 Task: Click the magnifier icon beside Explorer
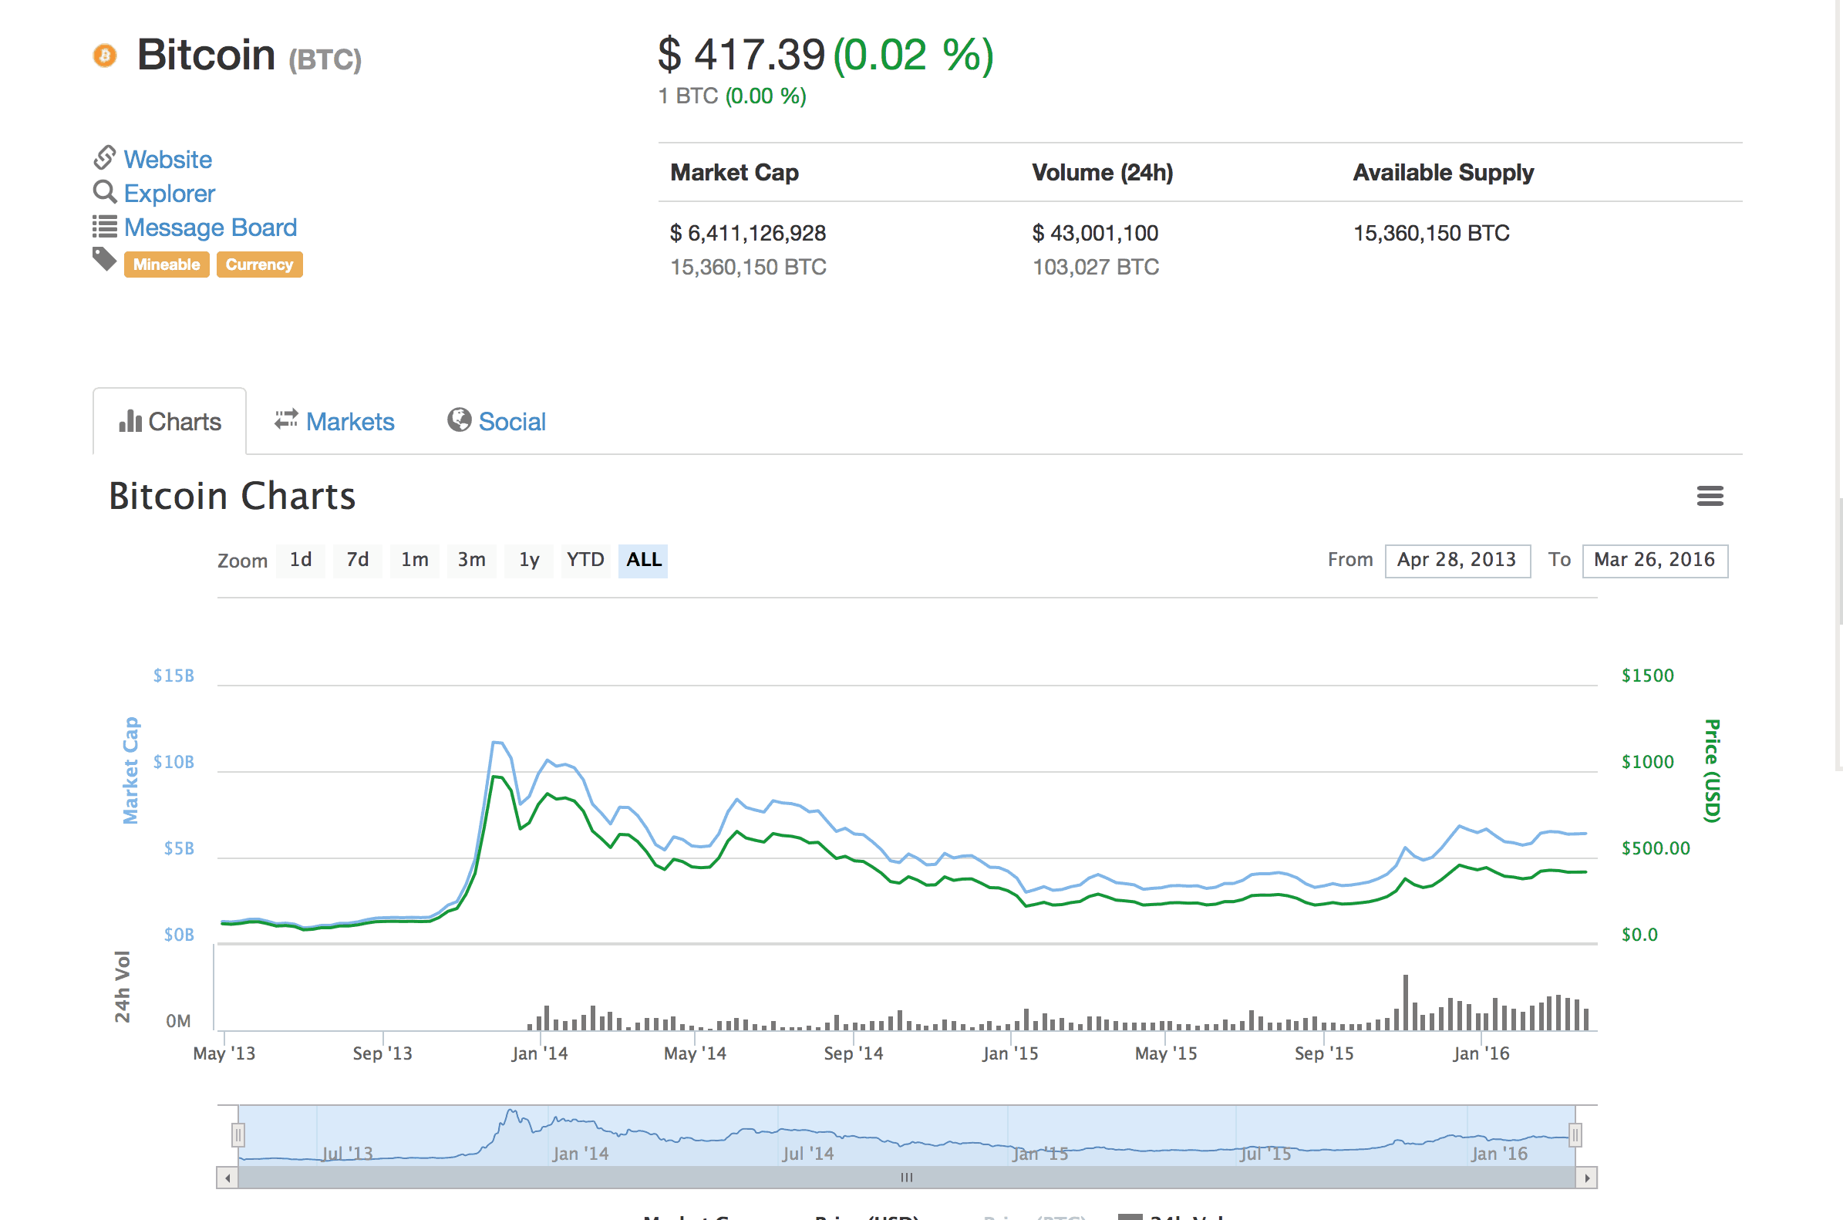click(x=105, y=191)
